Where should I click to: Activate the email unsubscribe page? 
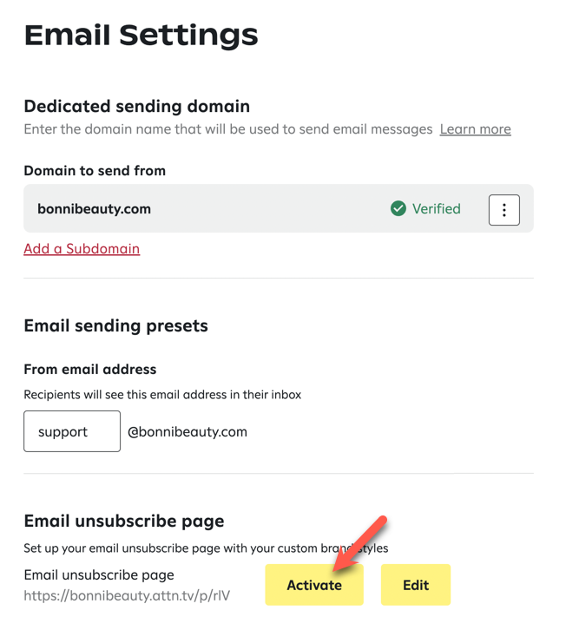pos(314,585)
